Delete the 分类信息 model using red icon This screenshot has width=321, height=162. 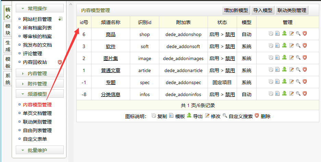[x=305, y=94]
